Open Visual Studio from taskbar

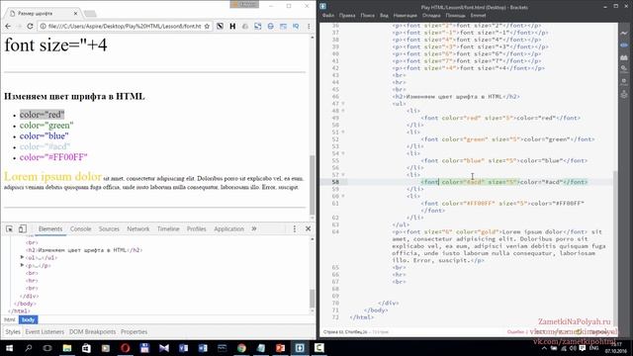pyautogui.click(x=164, y=348)
